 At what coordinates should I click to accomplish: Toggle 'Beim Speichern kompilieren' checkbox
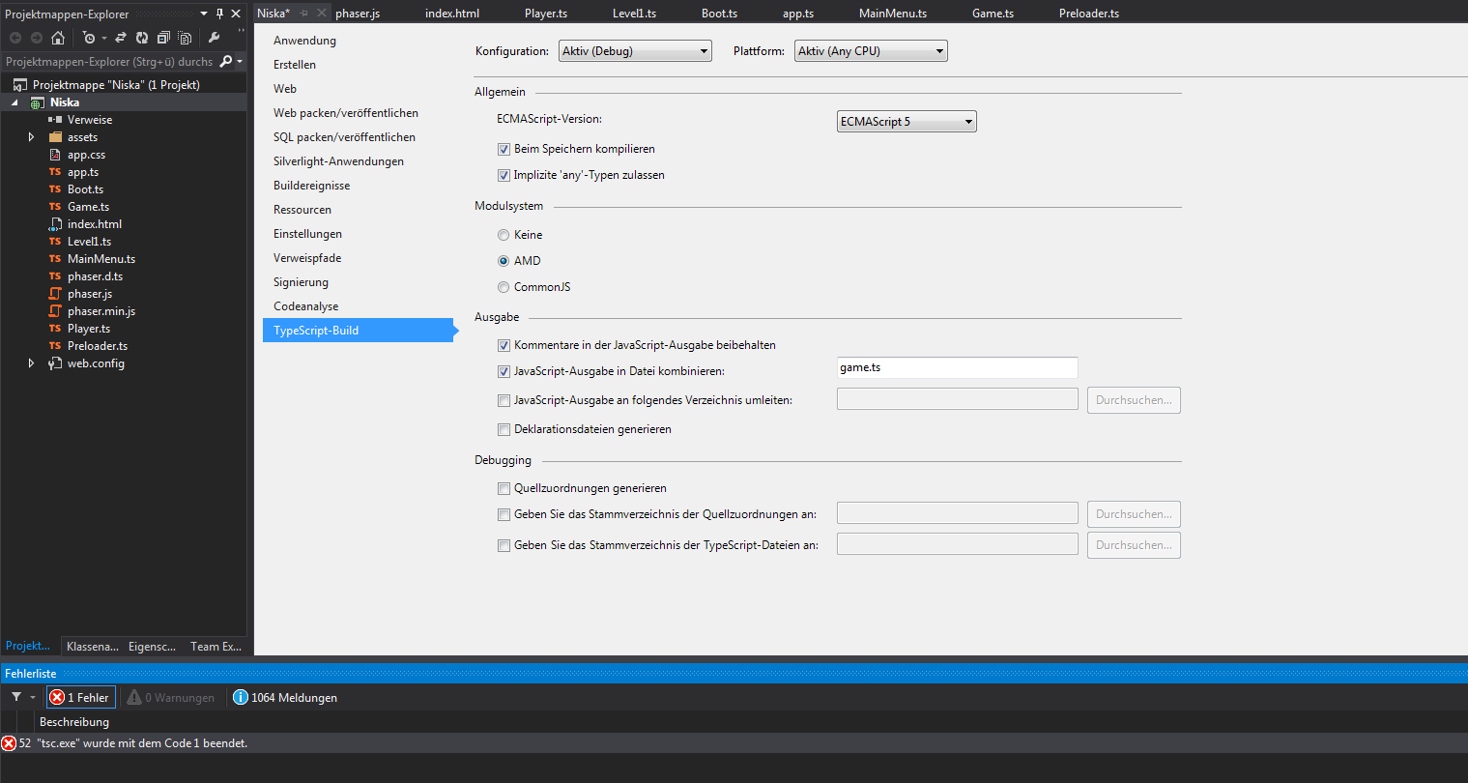point(504,149)
